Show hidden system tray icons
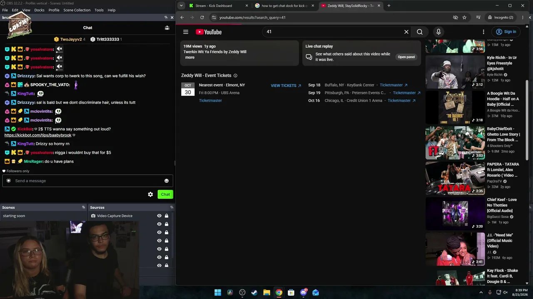The image size is (533, 299). (481, 292)
